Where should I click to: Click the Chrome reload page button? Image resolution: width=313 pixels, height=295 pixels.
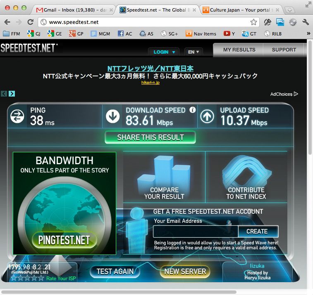[30, 22]
